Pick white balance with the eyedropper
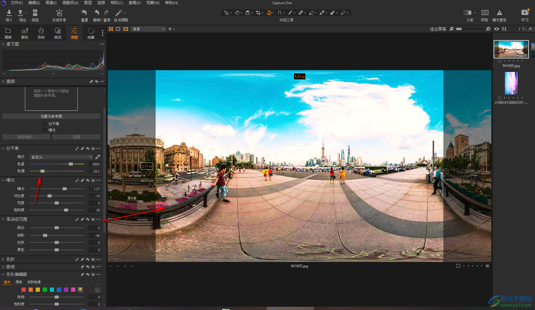The height and width of the screenshot is (310, 535). (98, 157)
